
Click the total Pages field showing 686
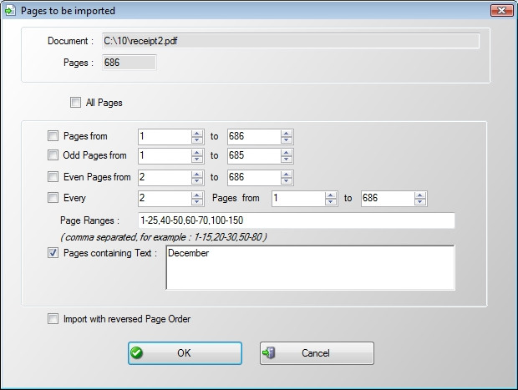pos(129,63)
